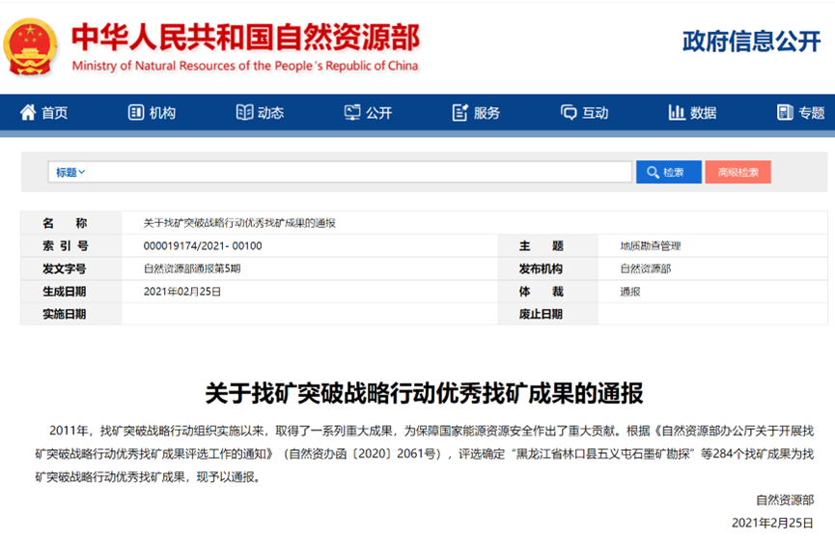The image size is (835, 539).
Task: Select the 数据 navigation tab
Action: [x=703, y=113]
